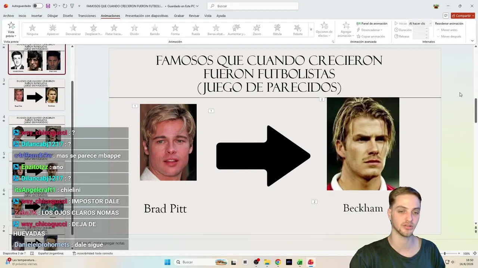Open the animation group dialog launcher
Screen dimensions: 478x268
click(333, 42)
